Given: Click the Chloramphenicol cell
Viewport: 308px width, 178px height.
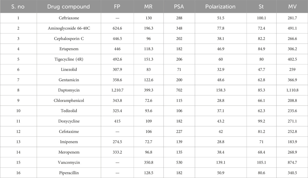Looking at the screenshot, I should pos(69,100).
